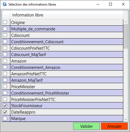Uncheck the StockFournisseur checkbox

(x=5, y=106)
